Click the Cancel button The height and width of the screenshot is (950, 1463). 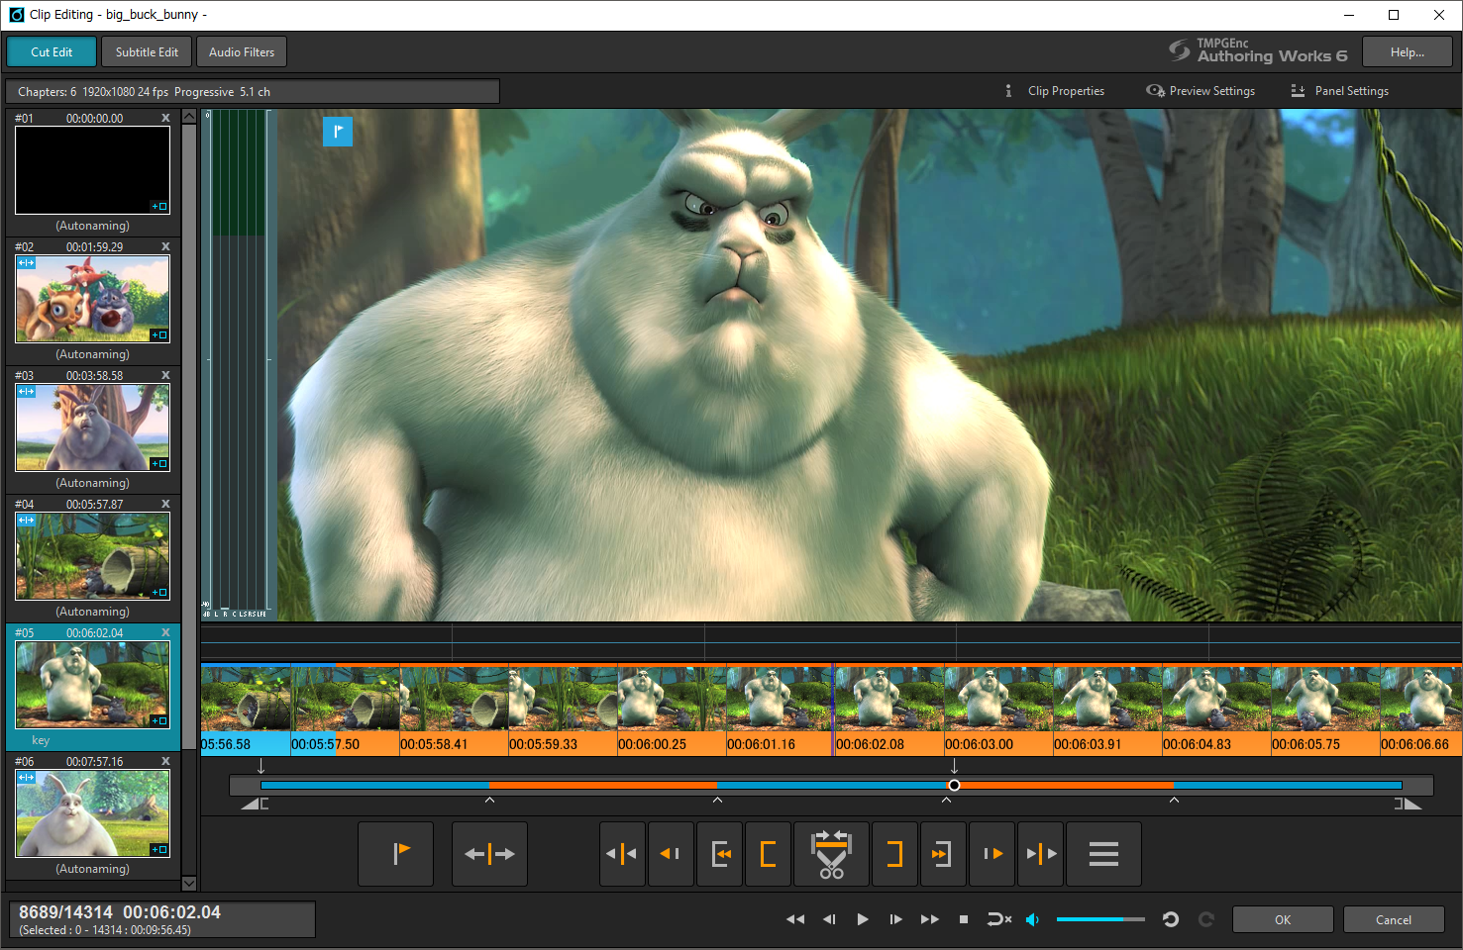(x=1393, y=919)
